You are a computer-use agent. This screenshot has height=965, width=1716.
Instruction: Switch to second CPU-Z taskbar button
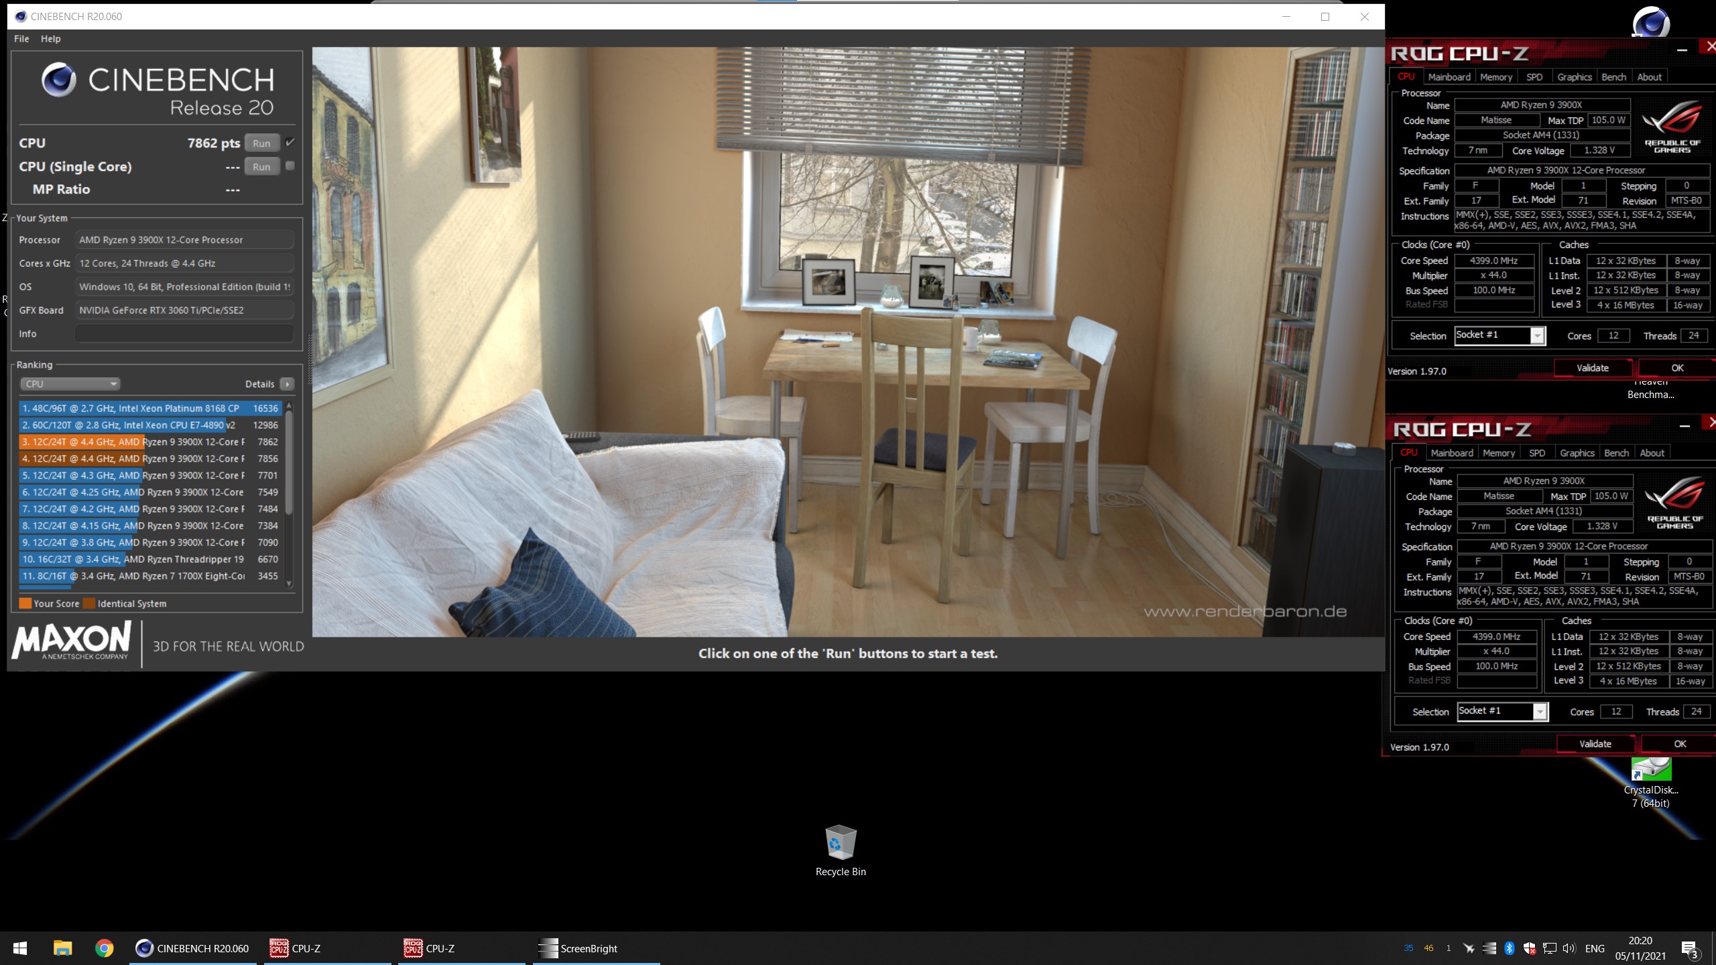tap(461, 948)
